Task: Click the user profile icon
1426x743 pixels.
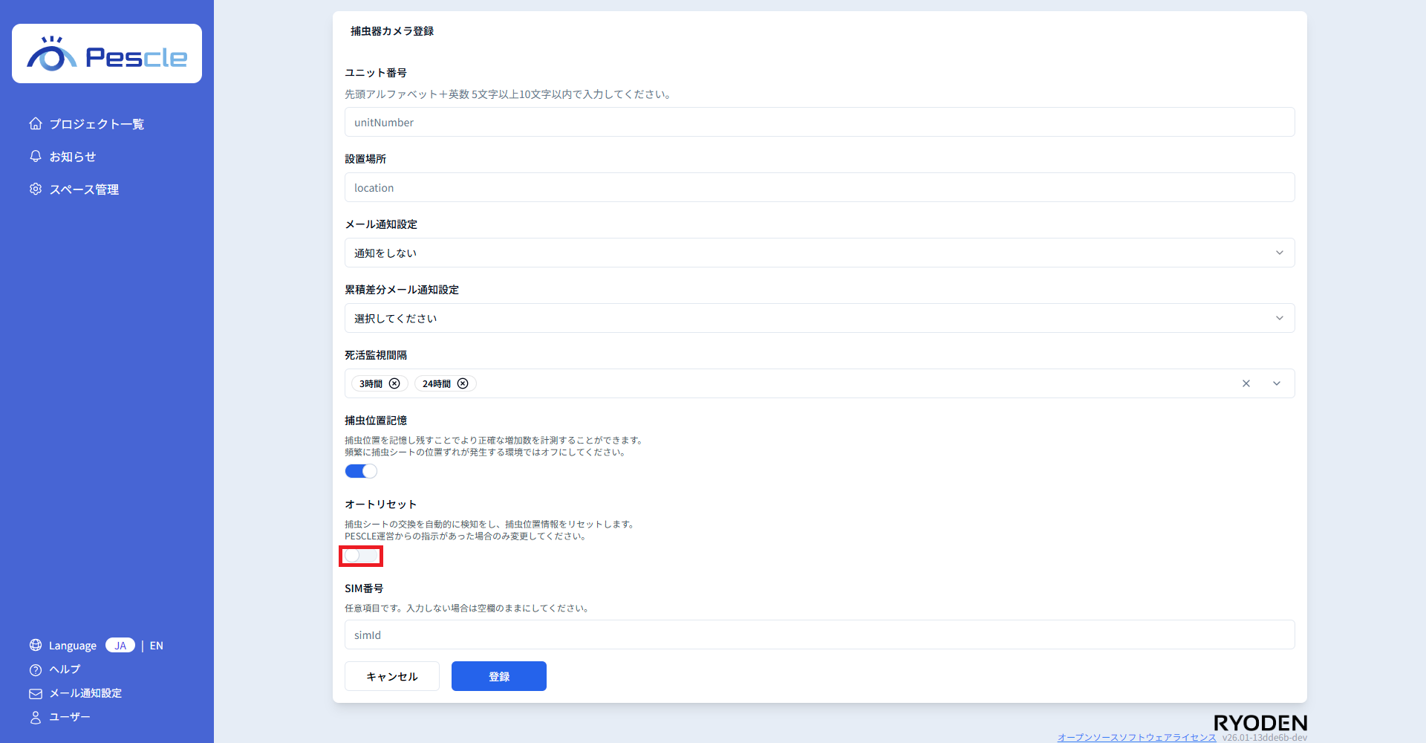Action: (x=36, y=717)
